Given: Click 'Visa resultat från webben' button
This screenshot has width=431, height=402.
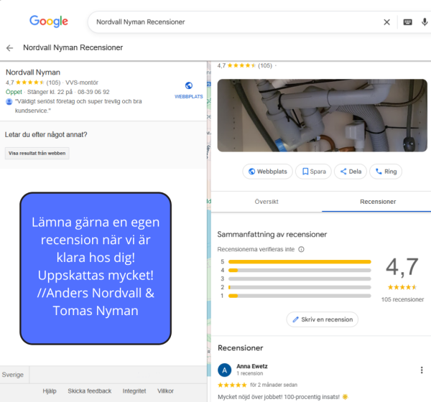Looking at the screenshot, I should 37,154.
